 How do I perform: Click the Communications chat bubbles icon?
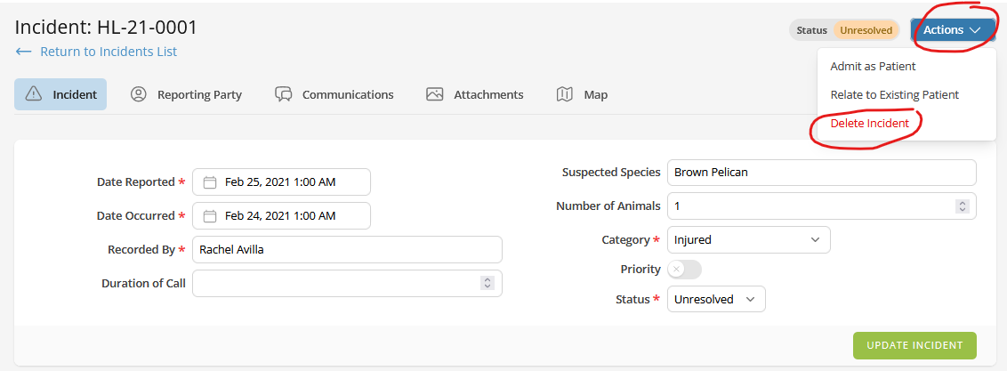[x=284, y=94]
